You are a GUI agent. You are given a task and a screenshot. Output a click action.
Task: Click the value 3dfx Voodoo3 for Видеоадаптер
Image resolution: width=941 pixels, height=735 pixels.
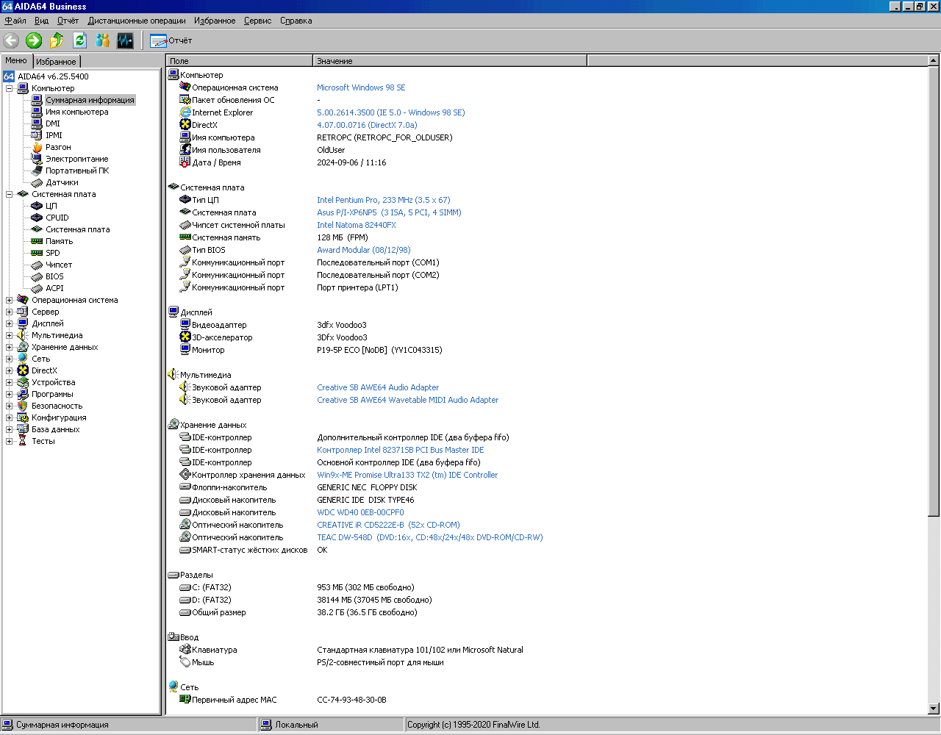tap(342, 325)
